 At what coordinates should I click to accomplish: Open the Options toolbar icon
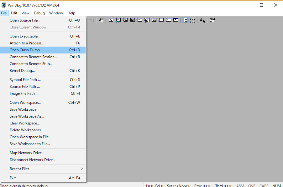click(x=212, y=20)
